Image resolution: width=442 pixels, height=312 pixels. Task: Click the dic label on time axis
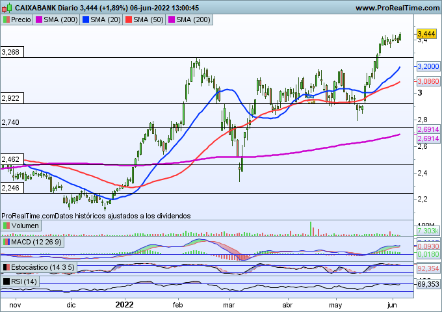[x=71, y=305]
